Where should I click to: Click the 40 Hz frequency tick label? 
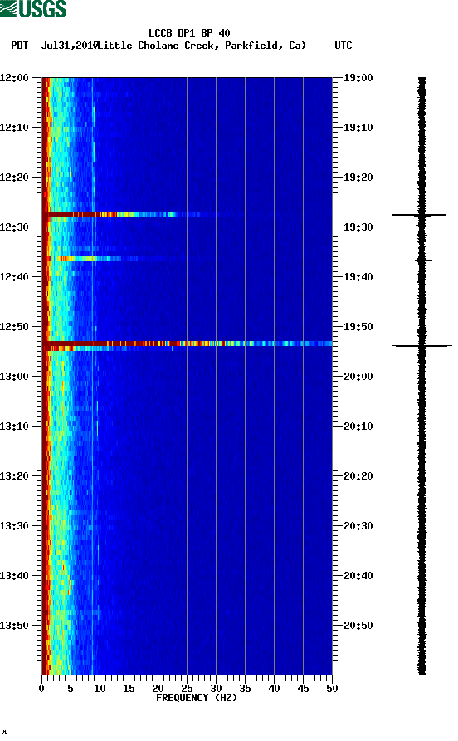tap(274, 689)
